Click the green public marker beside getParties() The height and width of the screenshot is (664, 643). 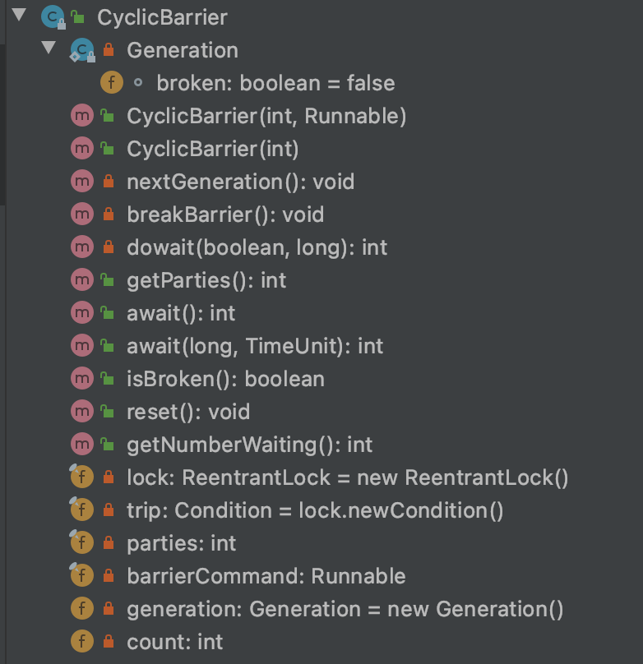109,279
